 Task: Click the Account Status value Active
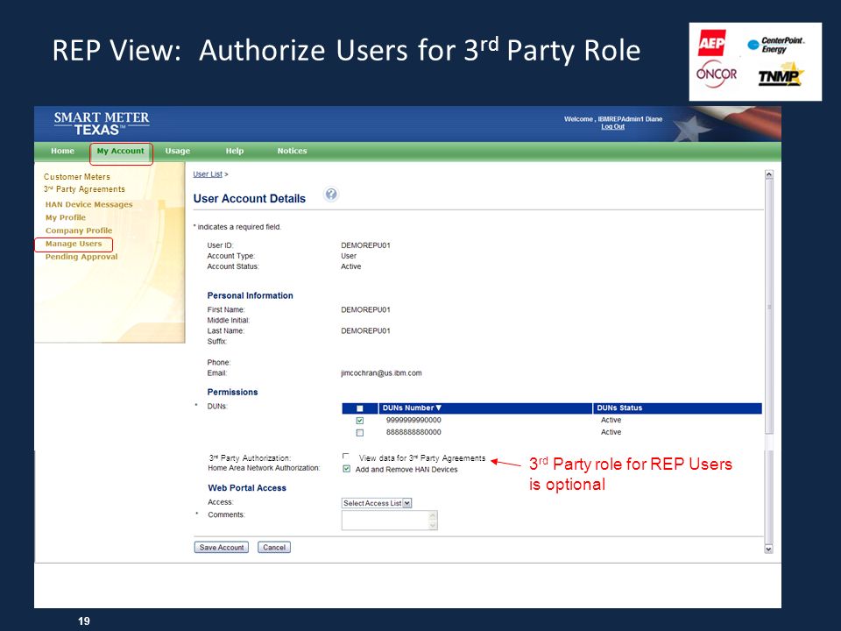click(350, 266)
